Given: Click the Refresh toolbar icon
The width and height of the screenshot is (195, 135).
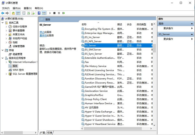Looking at the screenshot, I should [29, 13].
